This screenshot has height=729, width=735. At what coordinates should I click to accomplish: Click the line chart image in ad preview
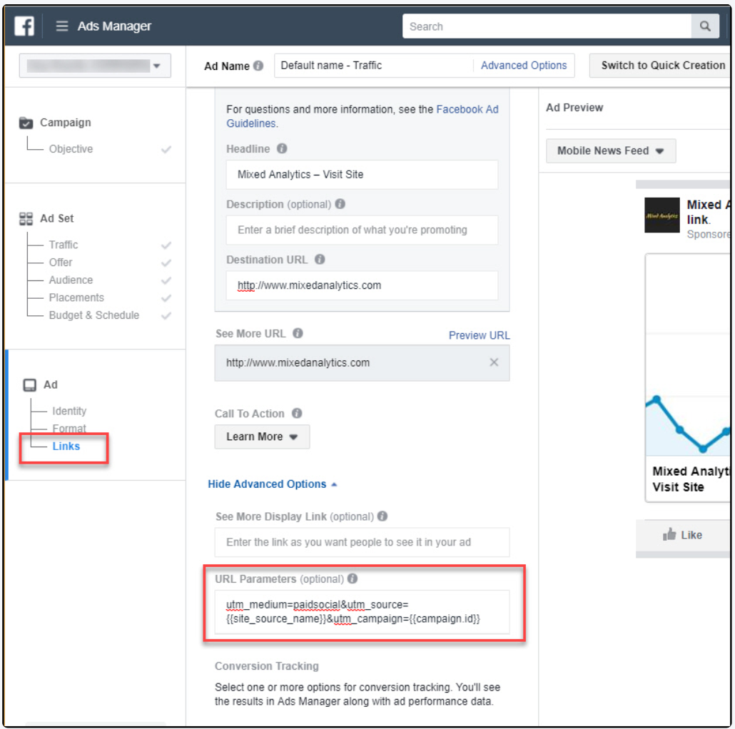[688, 355]
